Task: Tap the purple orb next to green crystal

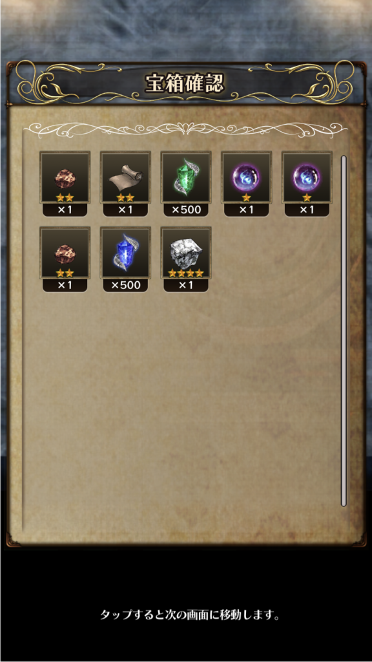Action: (247, 177)
